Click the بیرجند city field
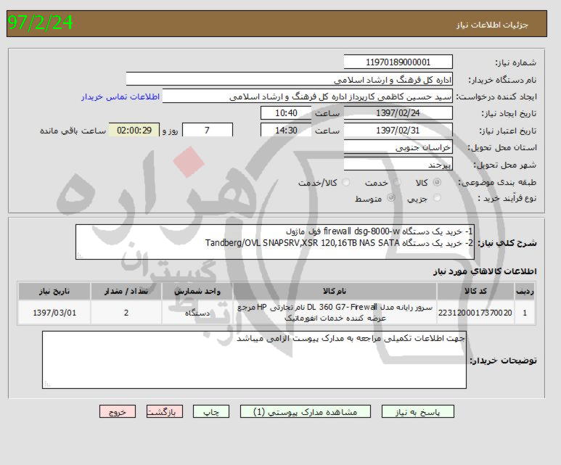This screenshot has height=465, width=561. [398, 164]
